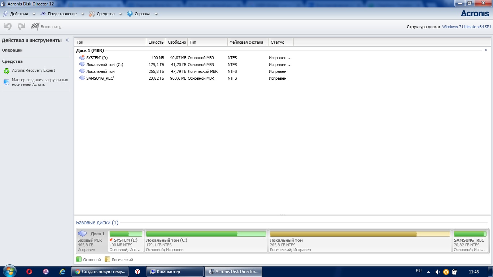Viewport: 493px width, 277px height.
Task: Click the dropdown arrow next to Справка
Action: pos(156,14)
